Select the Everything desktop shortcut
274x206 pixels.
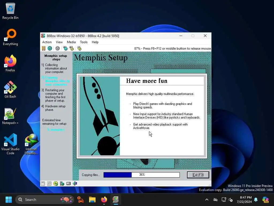(10, 37)
